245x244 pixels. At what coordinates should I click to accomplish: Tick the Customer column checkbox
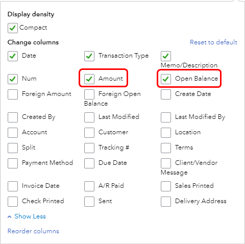click(89, 133)
